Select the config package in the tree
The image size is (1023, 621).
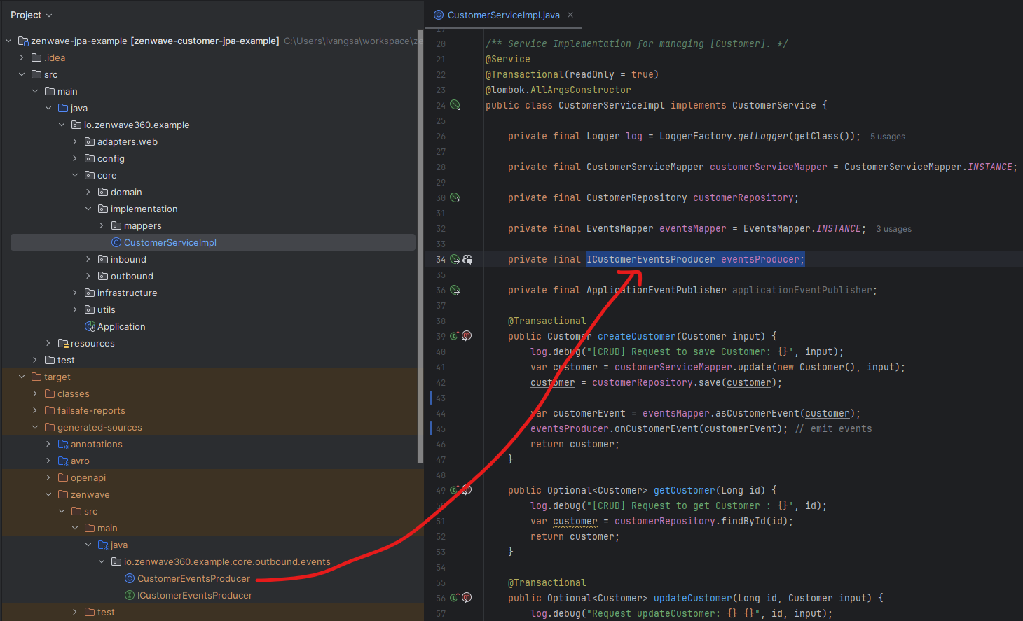[x=111, y=158]
